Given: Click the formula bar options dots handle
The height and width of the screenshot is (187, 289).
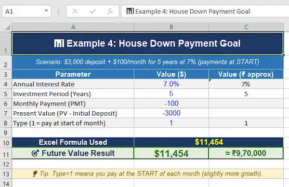Looking at the screenshot, I should point(59,11).
